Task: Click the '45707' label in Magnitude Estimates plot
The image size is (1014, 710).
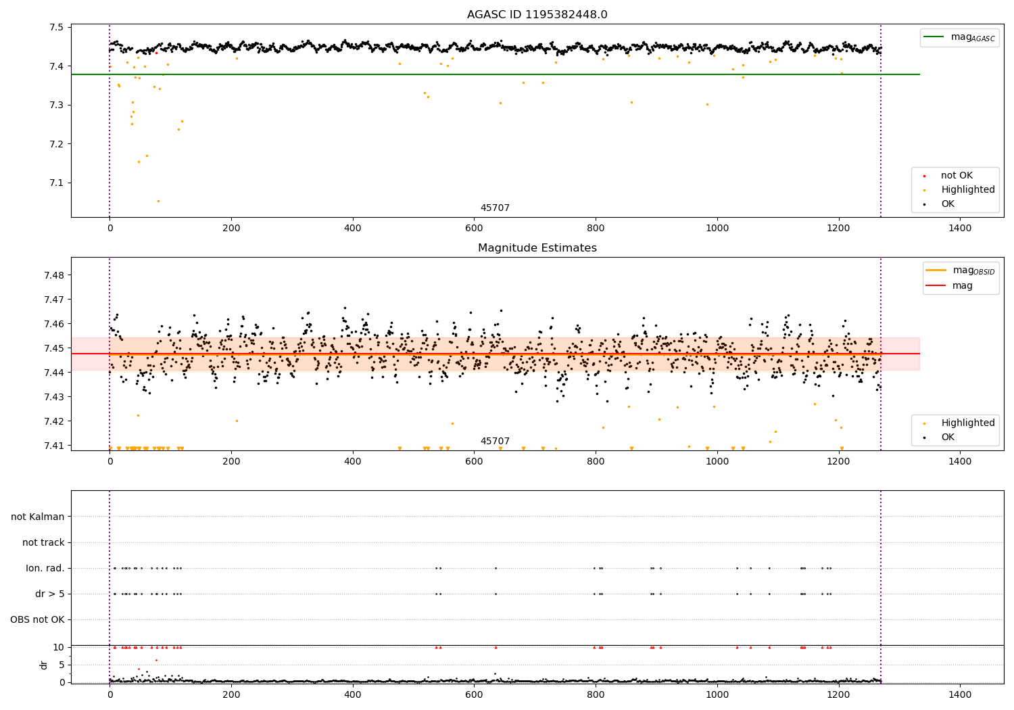Action: [x=495, y=442]
